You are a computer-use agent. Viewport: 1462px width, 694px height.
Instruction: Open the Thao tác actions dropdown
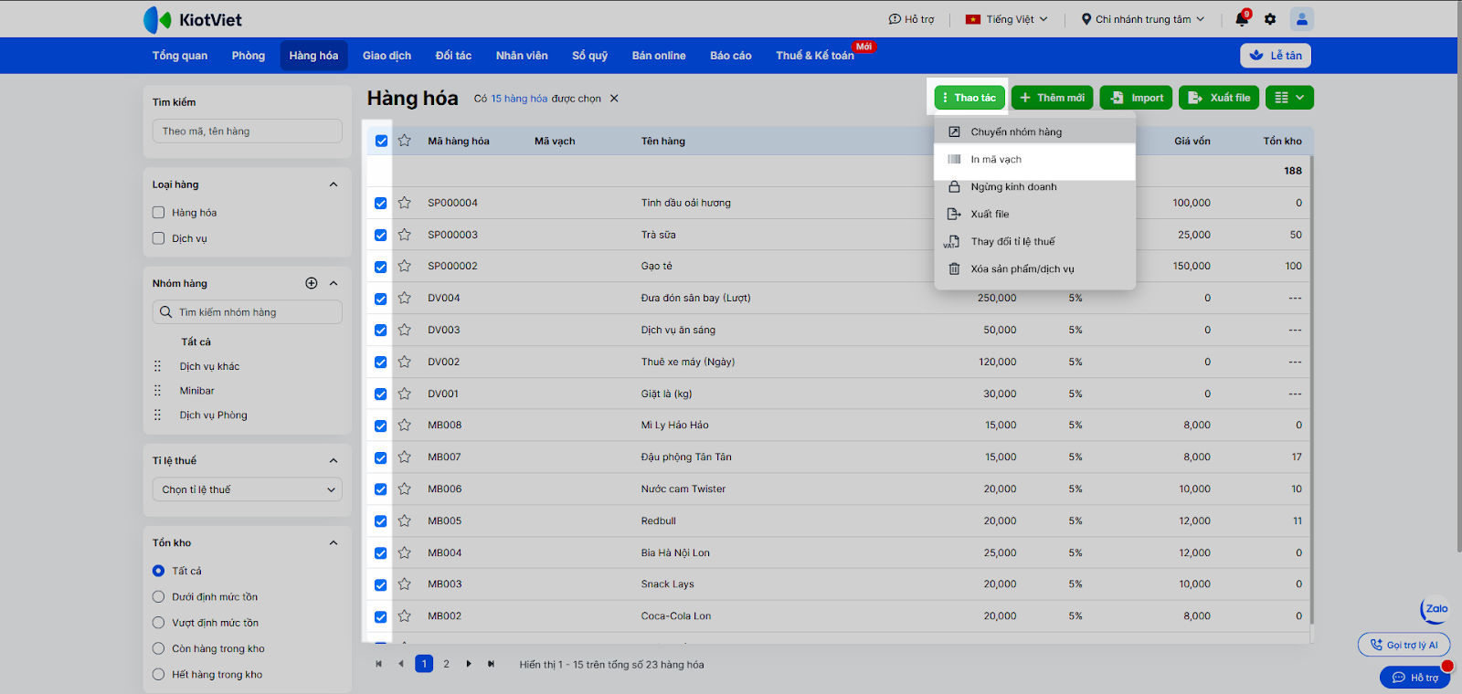coord(969,98)
